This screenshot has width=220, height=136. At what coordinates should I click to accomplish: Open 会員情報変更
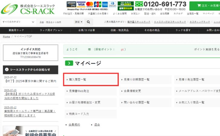point(145,91)
